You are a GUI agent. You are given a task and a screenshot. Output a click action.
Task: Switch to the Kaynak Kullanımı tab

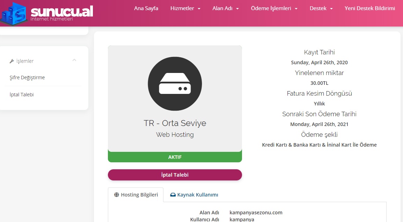(194, 195)
